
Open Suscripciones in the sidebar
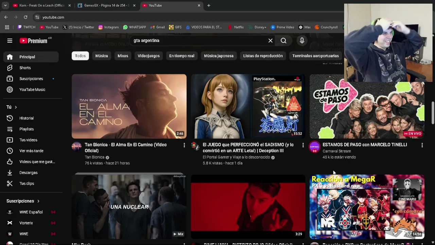31,79
